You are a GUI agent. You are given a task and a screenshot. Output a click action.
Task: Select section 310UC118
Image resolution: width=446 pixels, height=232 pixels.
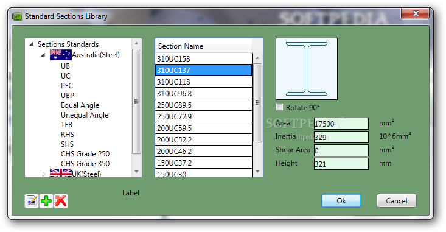coord(204,82)
